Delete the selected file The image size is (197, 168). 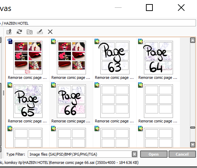click(50, 32)
